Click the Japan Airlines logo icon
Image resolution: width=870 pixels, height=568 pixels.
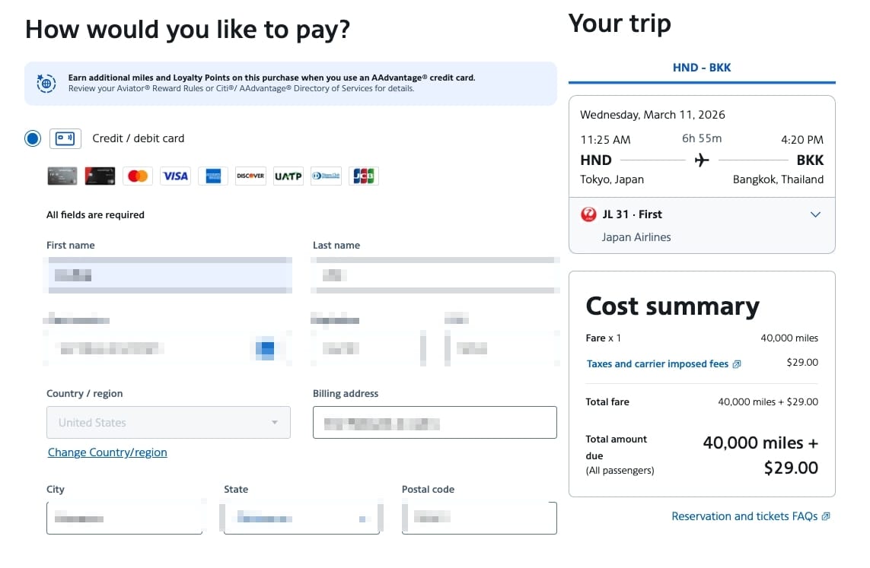588,214
